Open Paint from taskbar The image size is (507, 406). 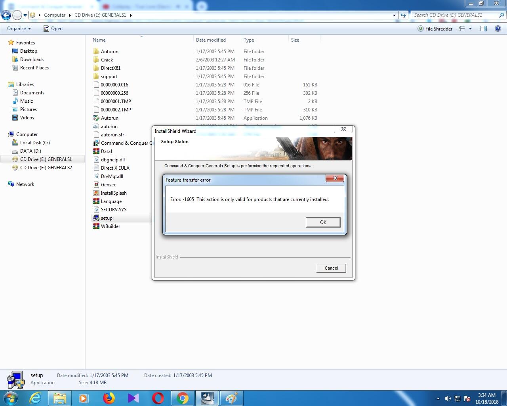tap(231, 398)
